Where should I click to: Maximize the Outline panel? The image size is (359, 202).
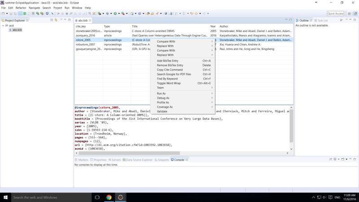click(x=355, y=20)
